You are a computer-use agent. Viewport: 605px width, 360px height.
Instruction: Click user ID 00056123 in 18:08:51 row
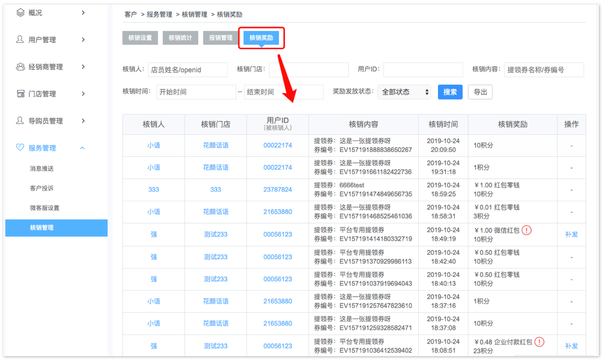pos(278,346)
